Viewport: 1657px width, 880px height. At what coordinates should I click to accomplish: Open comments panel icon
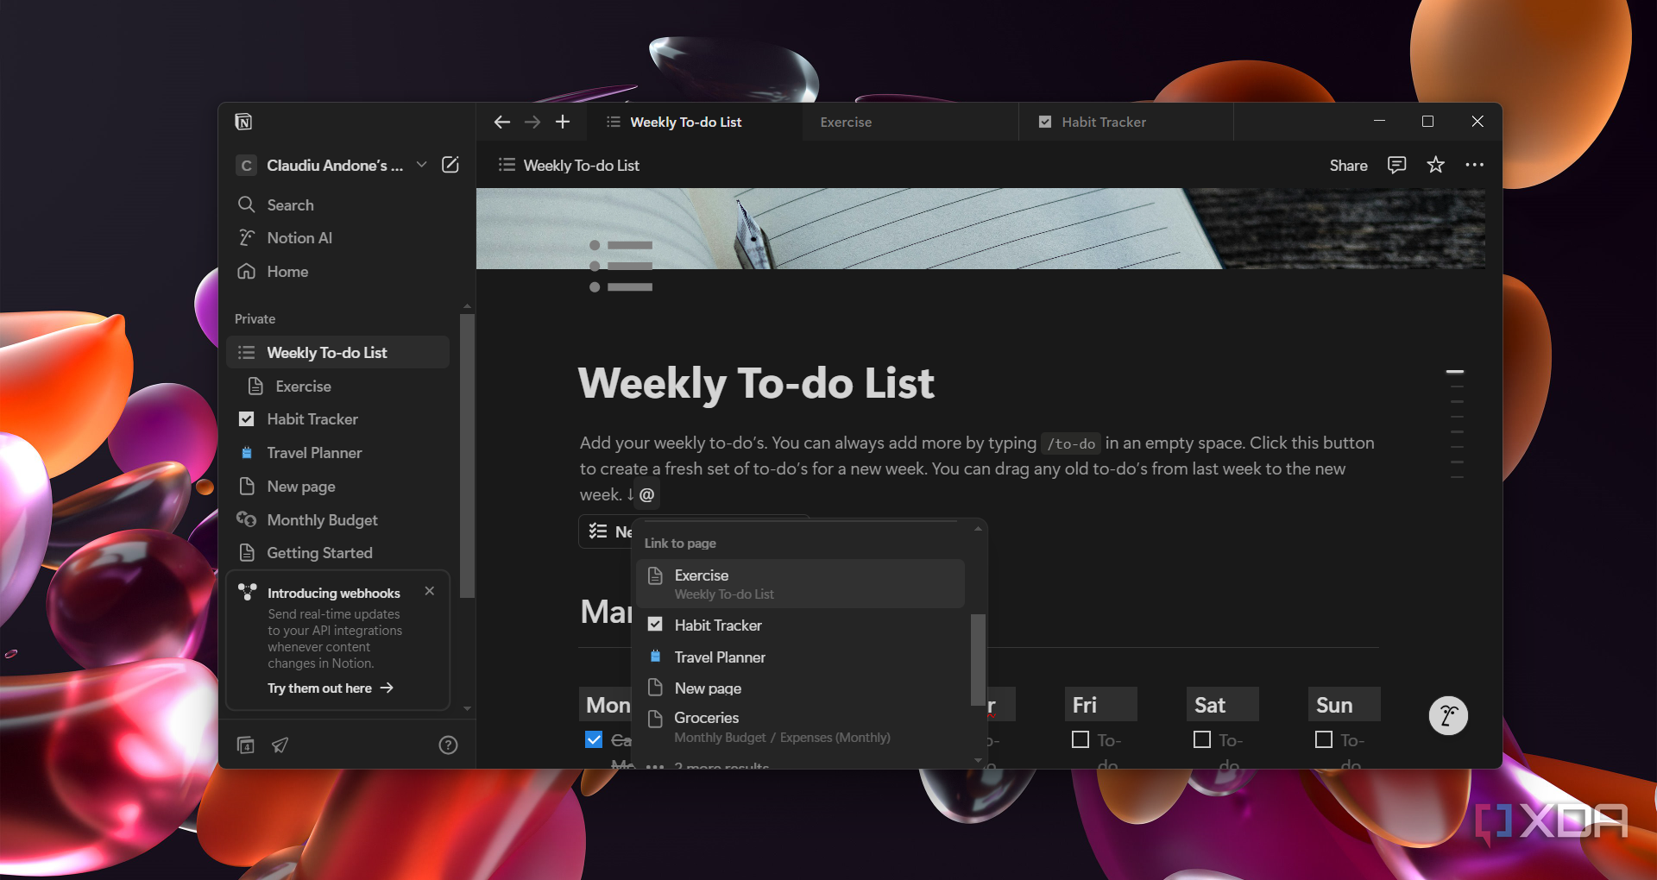tap(1396, 165)
